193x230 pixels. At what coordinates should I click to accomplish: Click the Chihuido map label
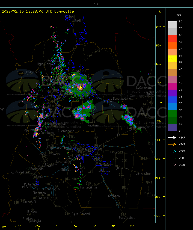(39, 193)
